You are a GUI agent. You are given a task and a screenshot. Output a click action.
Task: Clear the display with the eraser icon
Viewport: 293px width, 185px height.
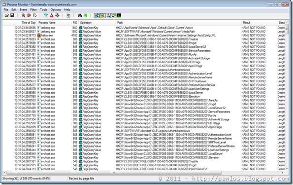(x=35, y=16)
